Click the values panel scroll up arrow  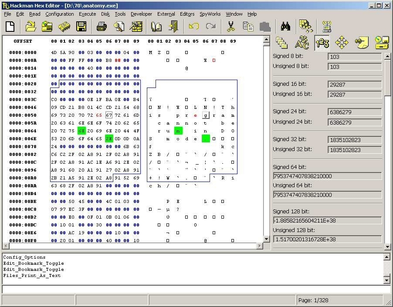click(x=387, y=56)
